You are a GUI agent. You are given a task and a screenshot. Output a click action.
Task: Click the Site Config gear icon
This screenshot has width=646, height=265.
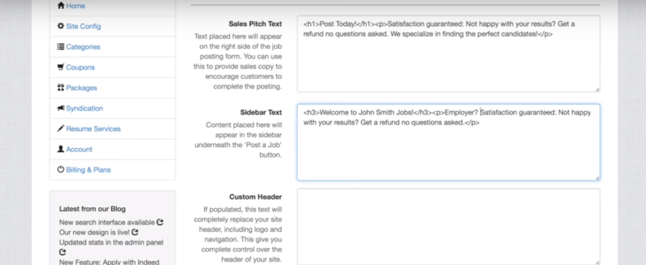(61, 26)
